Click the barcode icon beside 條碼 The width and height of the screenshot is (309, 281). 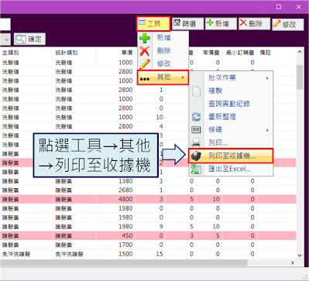[x=196, y=129]
